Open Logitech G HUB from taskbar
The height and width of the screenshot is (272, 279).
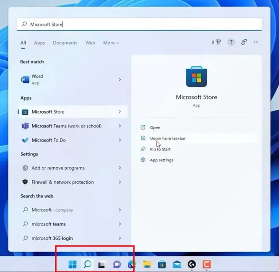[191, 264]
